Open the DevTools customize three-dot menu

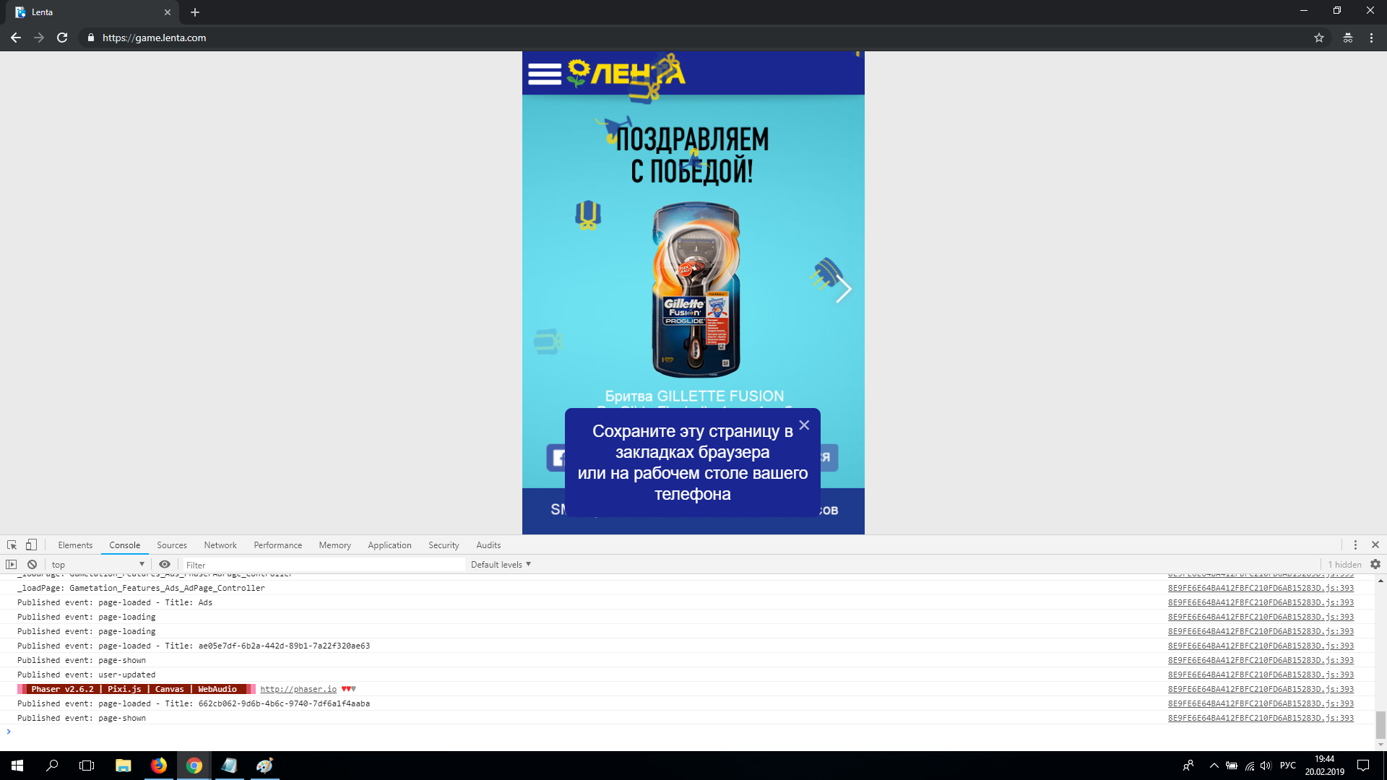pos(1355,545)
